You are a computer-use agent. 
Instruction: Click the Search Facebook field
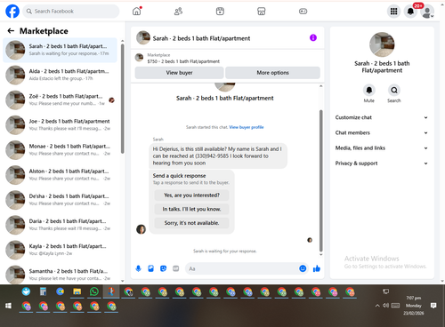71,12
